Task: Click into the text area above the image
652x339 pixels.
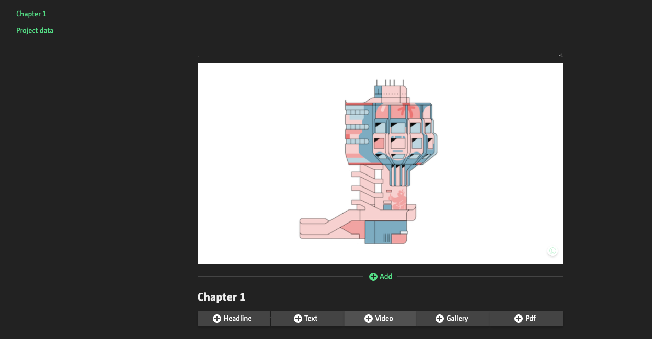Action: [x=380, y=28]
